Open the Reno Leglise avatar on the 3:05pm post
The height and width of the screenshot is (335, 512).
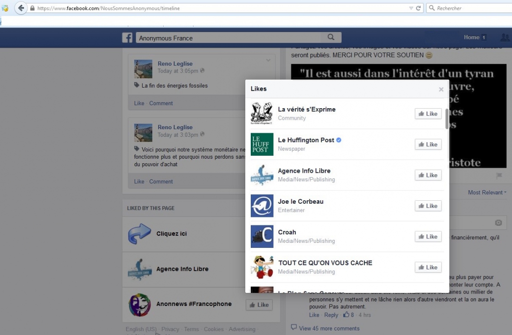point(143,69)
